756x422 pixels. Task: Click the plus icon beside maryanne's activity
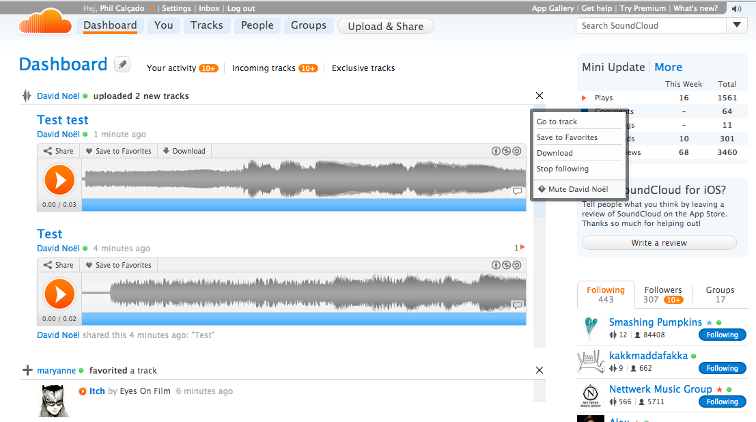click(x=27, y=370)
